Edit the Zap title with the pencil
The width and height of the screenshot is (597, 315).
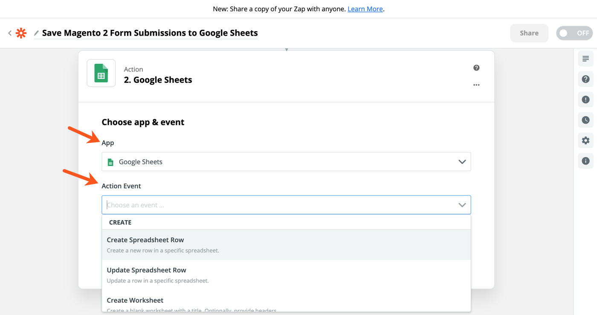(x=36, y=33)
